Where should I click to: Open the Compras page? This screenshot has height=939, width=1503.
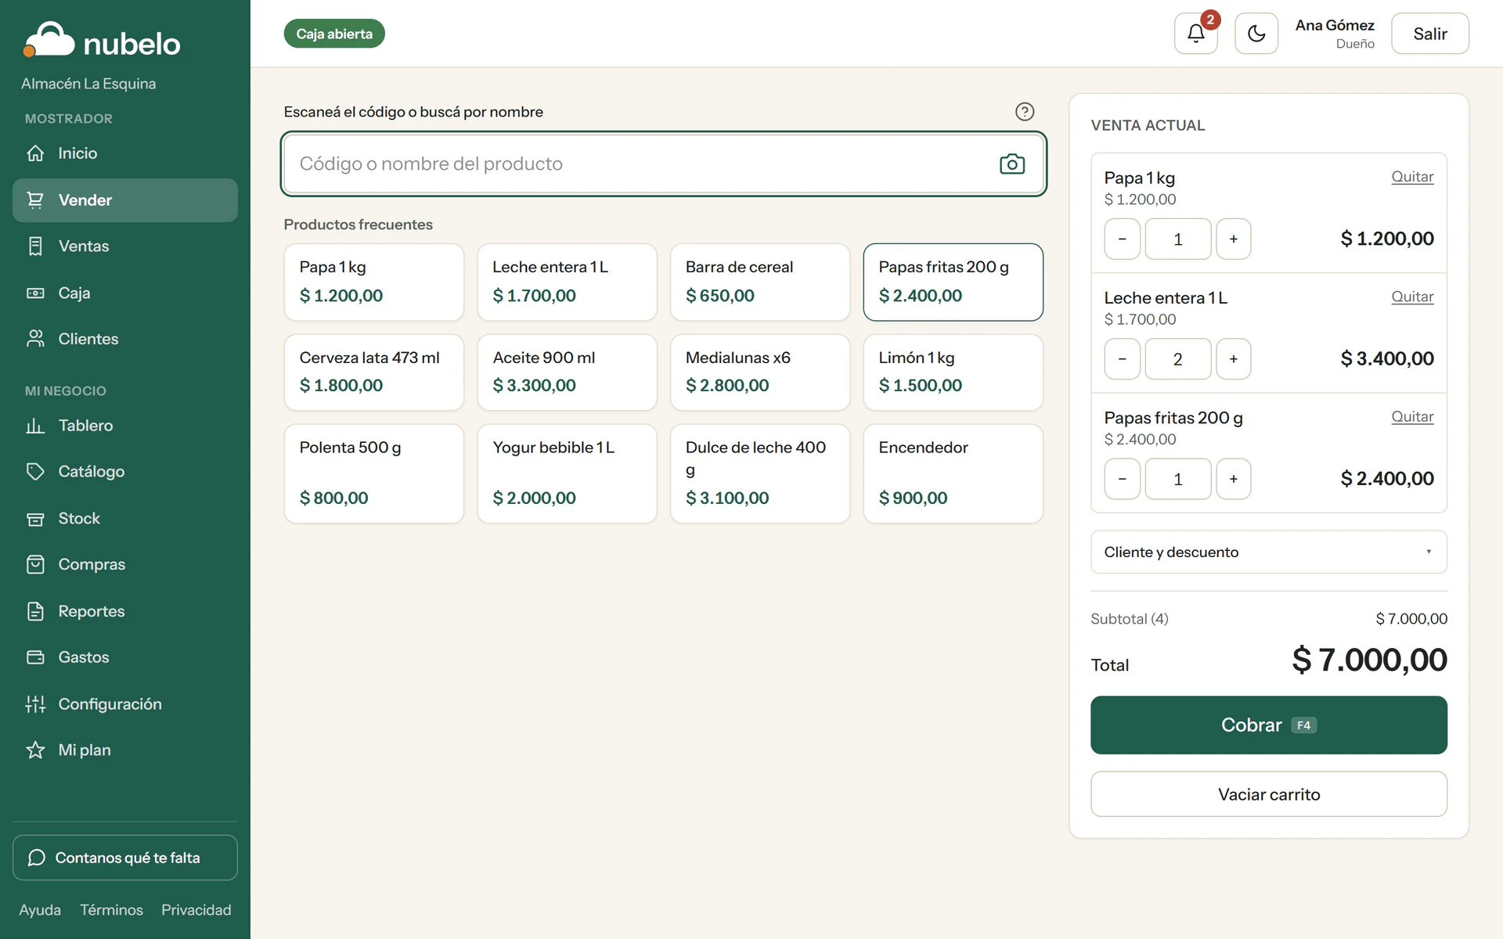tap(125, 564)
